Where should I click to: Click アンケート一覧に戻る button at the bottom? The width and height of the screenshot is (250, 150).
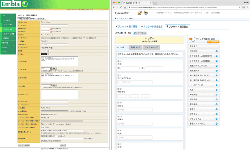click(x=24, y=145)
